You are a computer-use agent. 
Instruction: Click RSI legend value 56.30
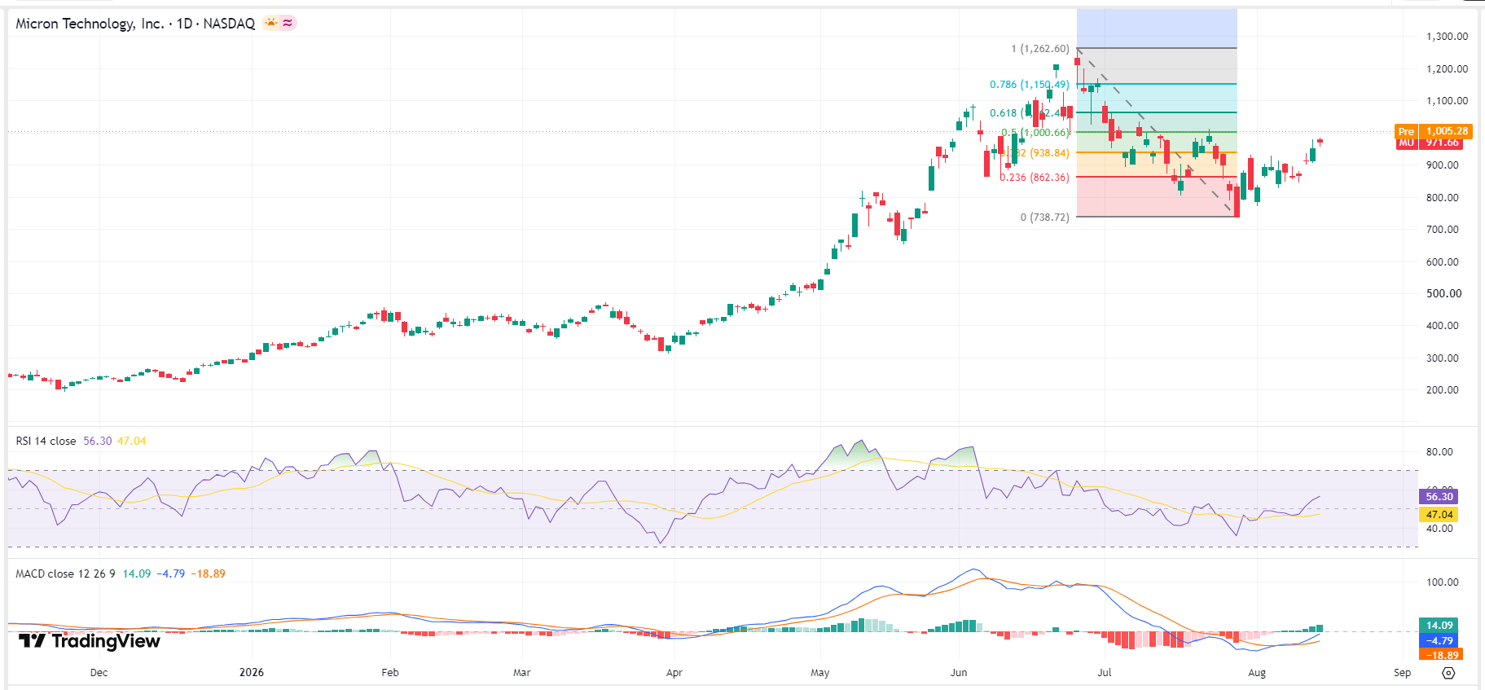click(x=98, y=441)
